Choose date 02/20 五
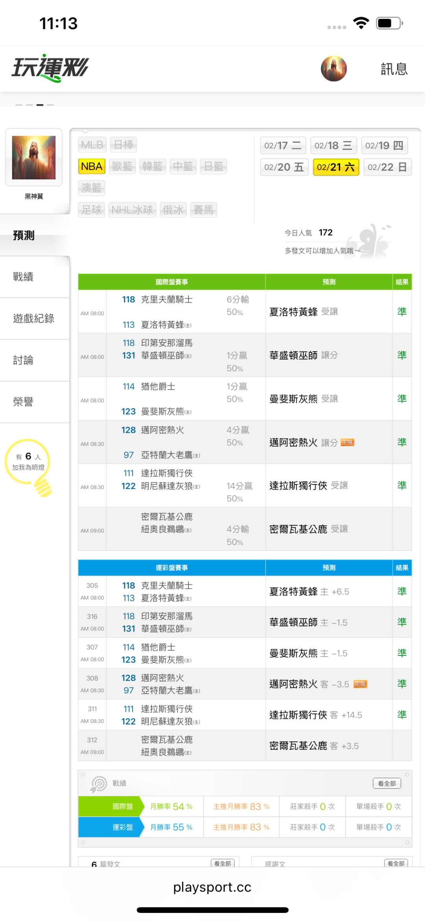The height and width of the screenshot is (922, 425). tap(284, 167)
